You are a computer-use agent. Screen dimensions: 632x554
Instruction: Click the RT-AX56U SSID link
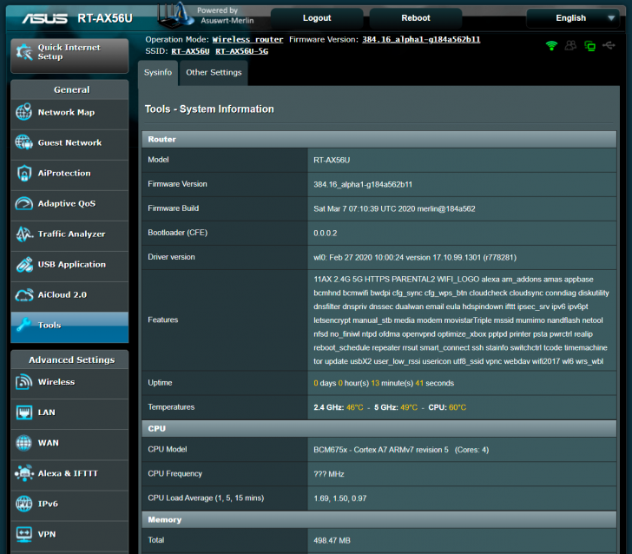pos(190,51)
